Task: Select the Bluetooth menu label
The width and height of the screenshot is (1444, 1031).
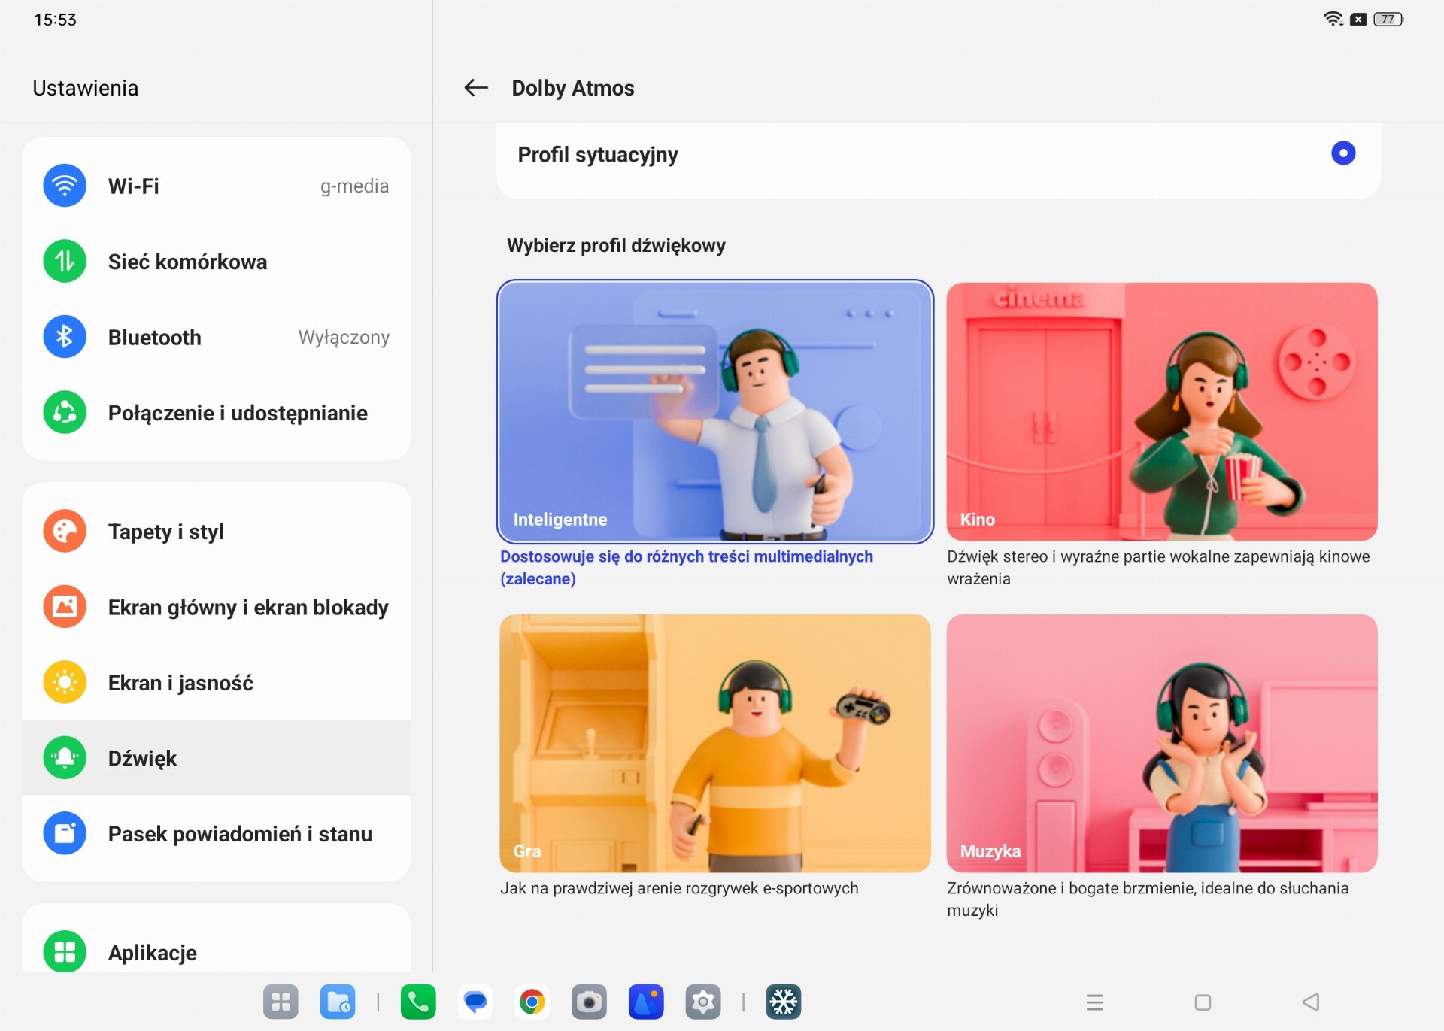Action: coord(154,337)
